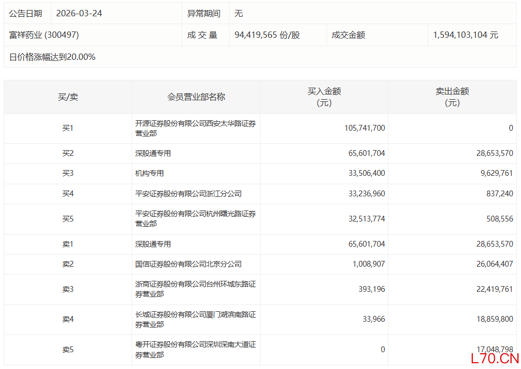Click 浙商证券台州环城东路证券营业部 name
The height and width of the screenshot is (369, 521).
[x=196, y=289]
